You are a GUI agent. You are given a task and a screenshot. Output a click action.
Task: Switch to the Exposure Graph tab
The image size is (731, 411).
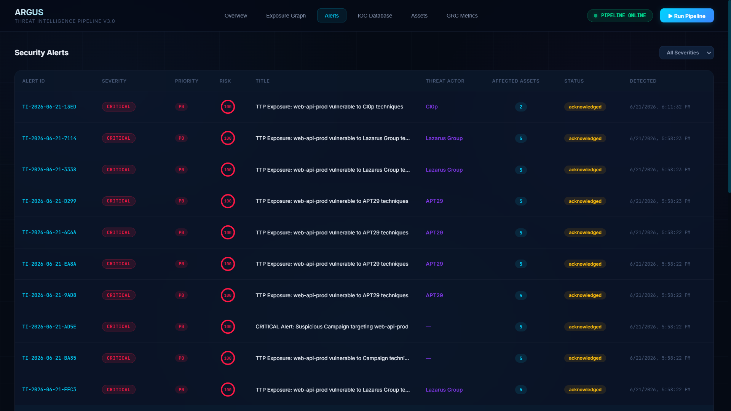pos(286,16)
